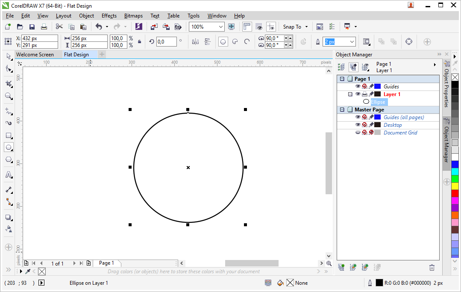Select the Pick tool
This screenshot has height=292, width=461.
pyautogui.click(x=9, y=56)
